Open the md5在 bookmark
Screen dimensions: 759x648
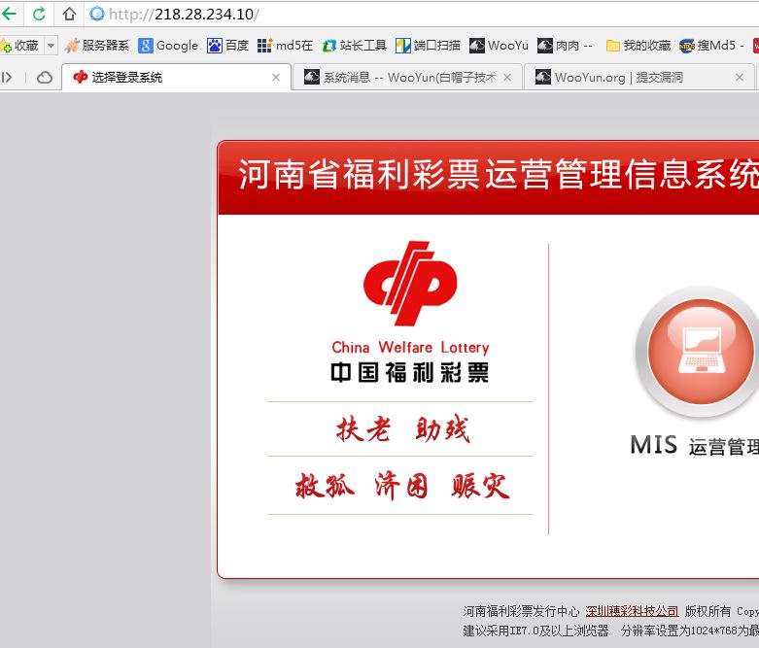(x=285, y=46)
